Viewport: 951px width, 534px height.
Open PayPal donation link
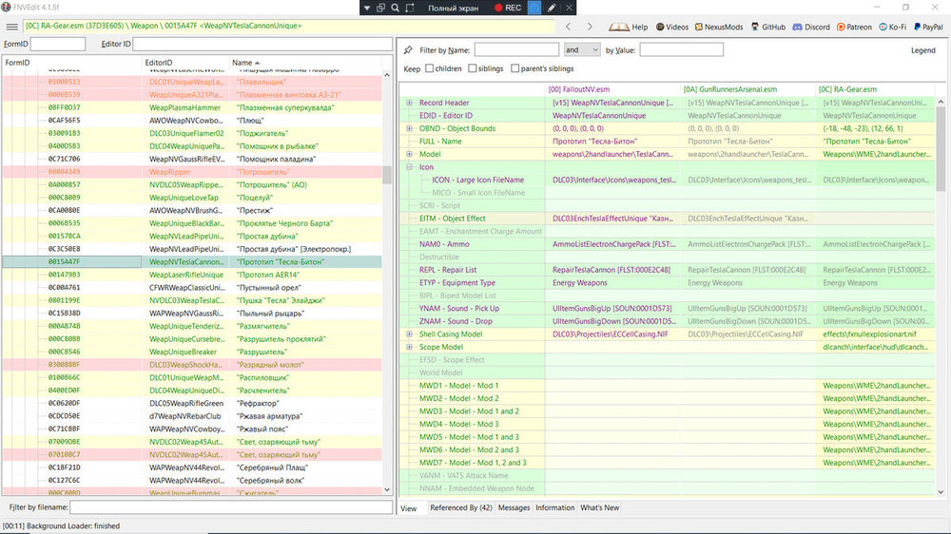(928, 27)
